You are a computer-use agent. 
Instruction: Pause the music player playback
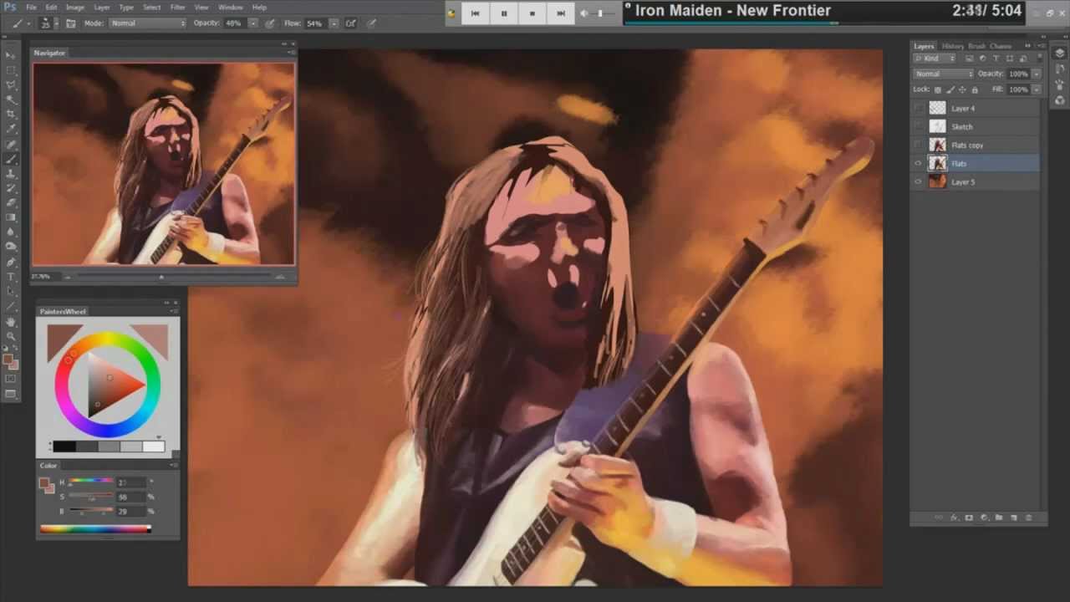[x=504, y=13]
